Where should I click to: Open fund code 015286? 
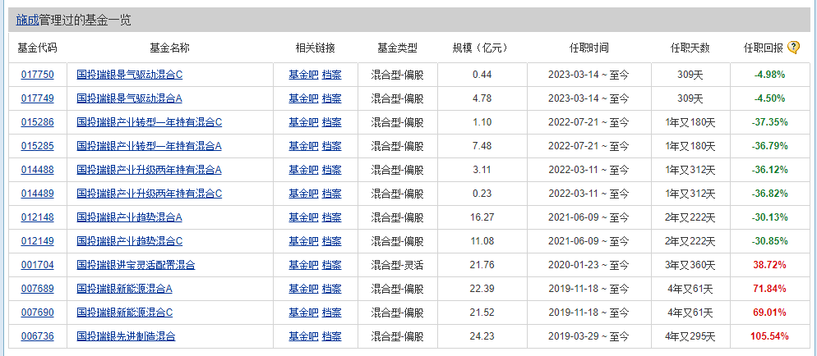coord(38,122)
